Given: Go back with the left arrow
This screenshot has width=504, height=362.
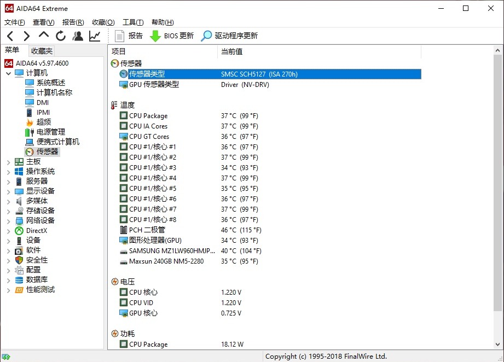Looking at the screenshot, I should [x=10, y=36].
